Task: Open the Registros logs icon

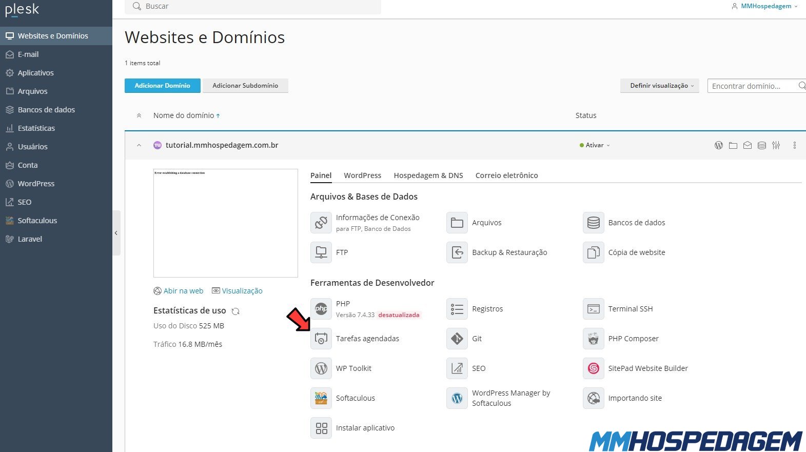Action: point(457,309)
